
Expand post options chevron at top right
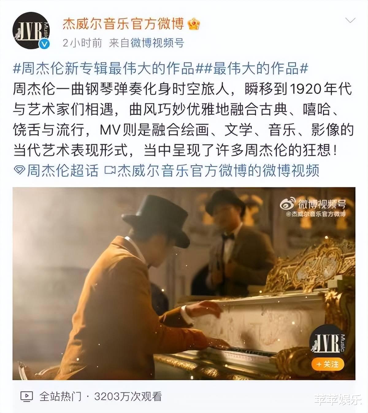pyautogui.click(x=350, y=21)
